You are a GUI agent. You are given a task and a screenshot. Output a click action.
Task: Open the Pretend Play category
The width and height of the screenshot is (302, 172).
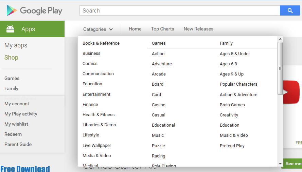tap(232, 146)
